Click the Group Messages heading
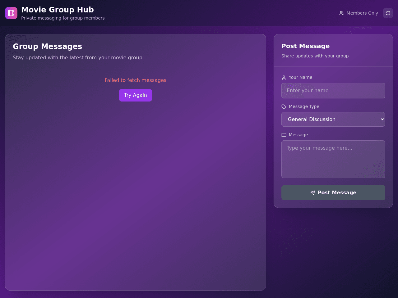The image size is (398, 298). (48, 46)
